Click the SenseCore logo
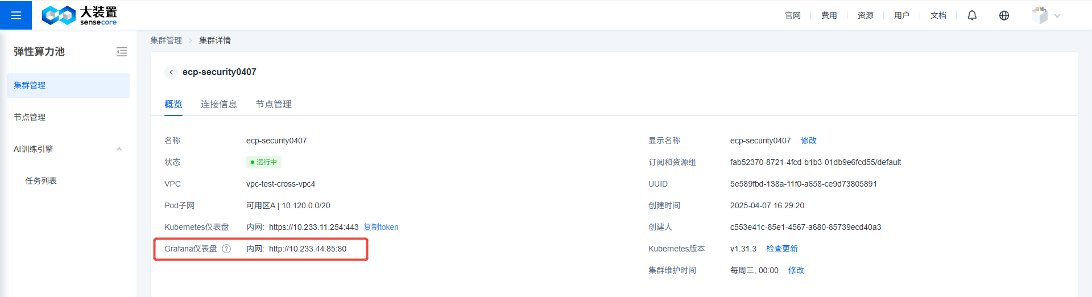1092x297 pixels. (x=79, y=15)
